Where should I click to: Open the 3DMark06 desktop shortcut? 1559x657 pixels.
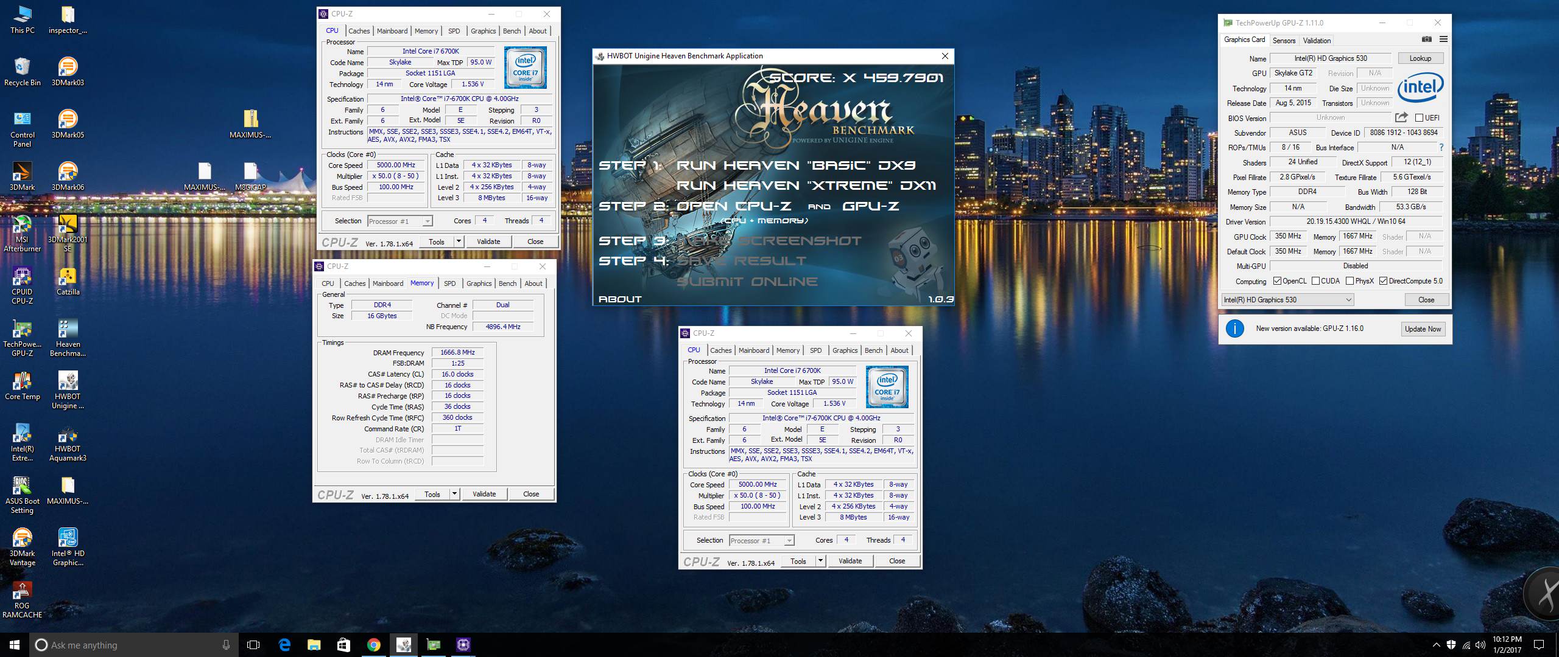68,176
